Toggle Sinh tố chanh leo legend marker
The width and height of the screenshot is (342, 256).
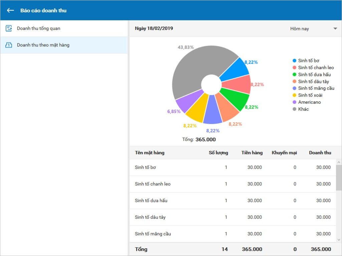click(295, 67)
